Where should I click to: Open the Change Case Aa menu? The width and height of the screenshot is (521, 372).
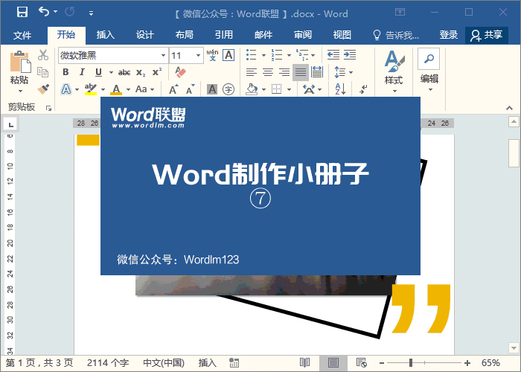(x=145, y=89)
